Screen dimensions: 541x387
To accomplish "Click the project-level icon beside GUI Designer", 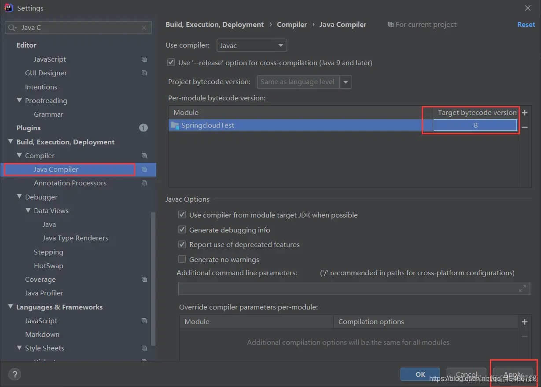I will pos(144,73).
